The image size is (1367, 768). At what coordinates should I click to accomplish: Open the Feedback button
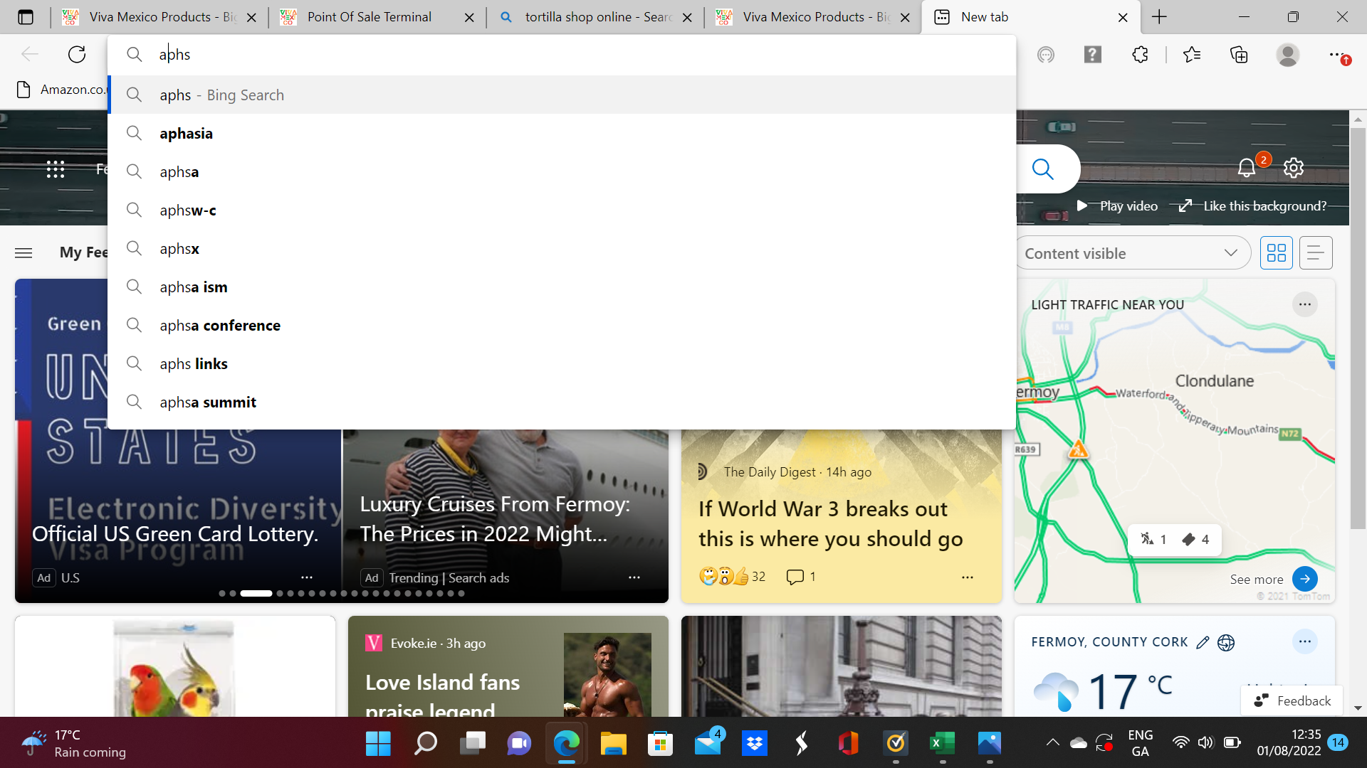point(1292,700)
